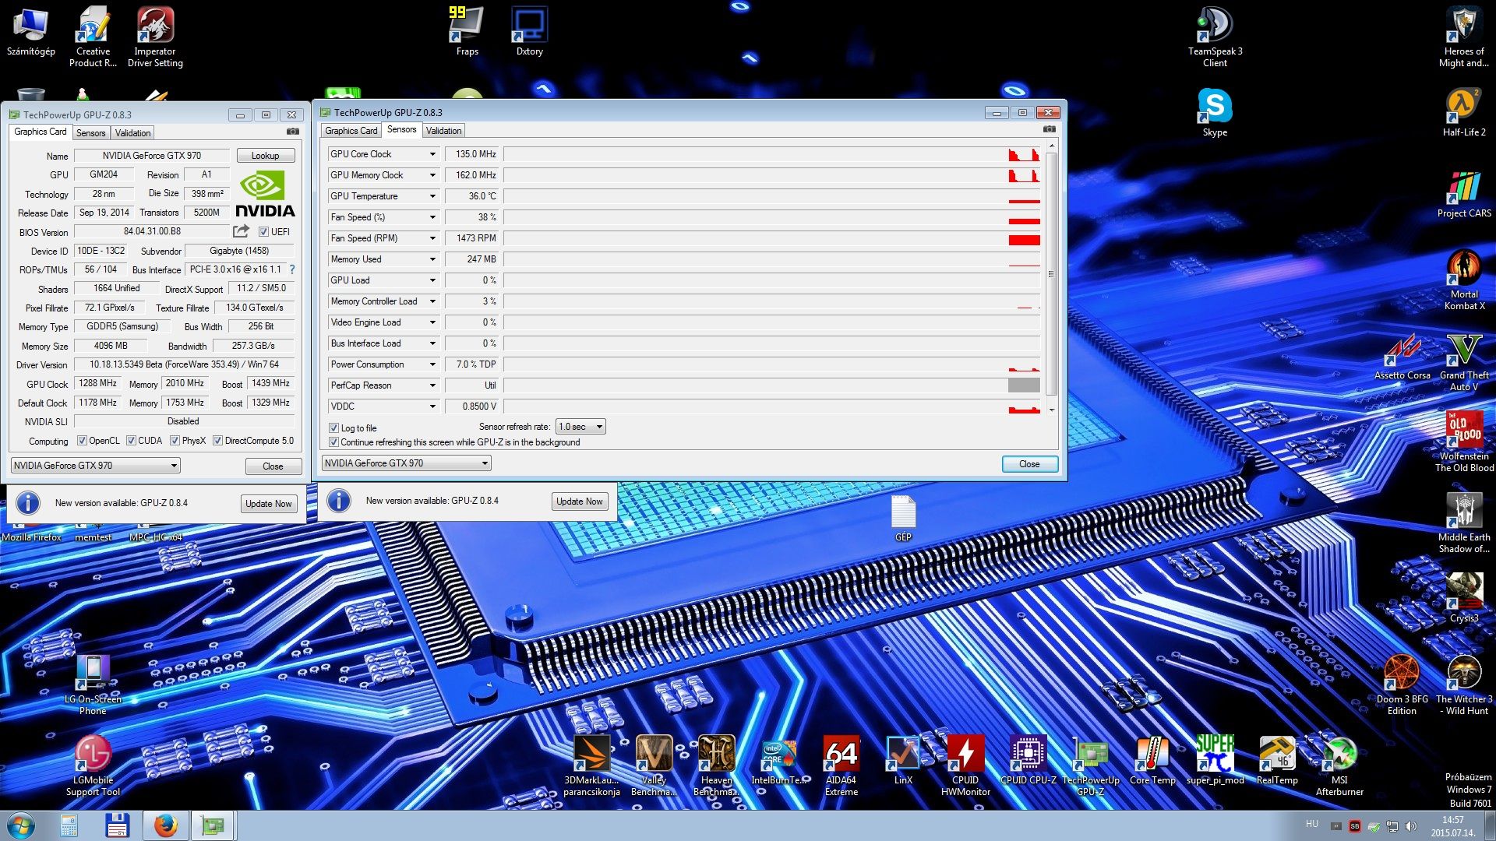Open Doom 3 BFG Edition shortcut
The width and height of the screenshot is (1496, 841).
click(x=1402, y=684)
